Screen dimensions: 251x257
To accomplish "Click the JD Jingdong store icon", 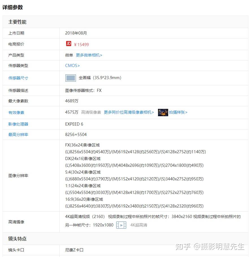I will (69, 44).
